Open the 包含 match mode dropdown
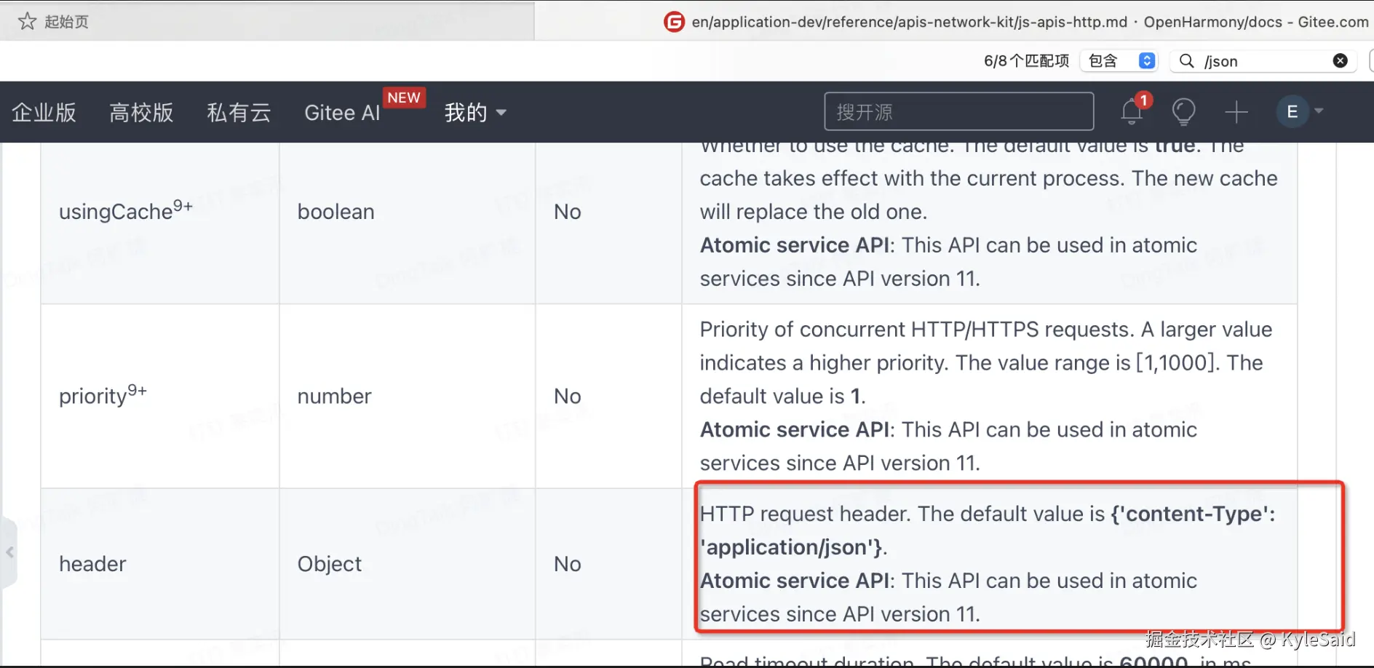This screenshot has height=668, width=1374. click(1120, 61)
